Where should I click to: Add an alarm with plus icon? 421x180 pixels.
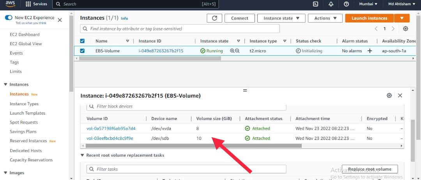pos(370,51)
